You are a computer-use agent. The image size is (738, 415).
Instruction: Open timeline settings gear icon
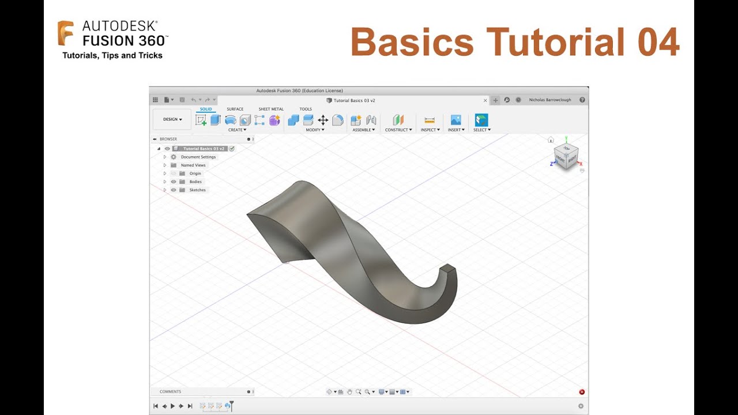click(581, 406)
